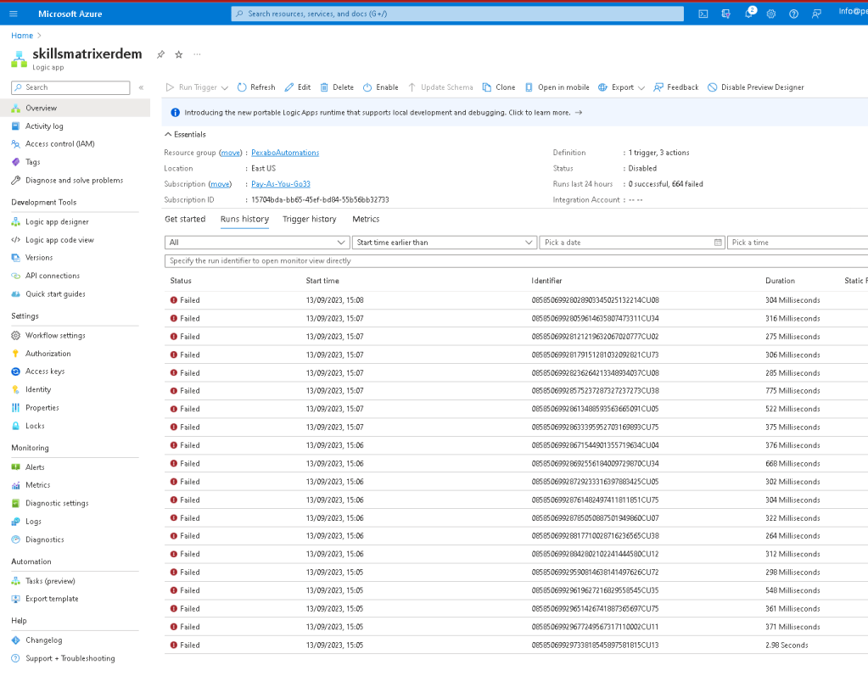Open Logic app code view

(x=59, y=240)
